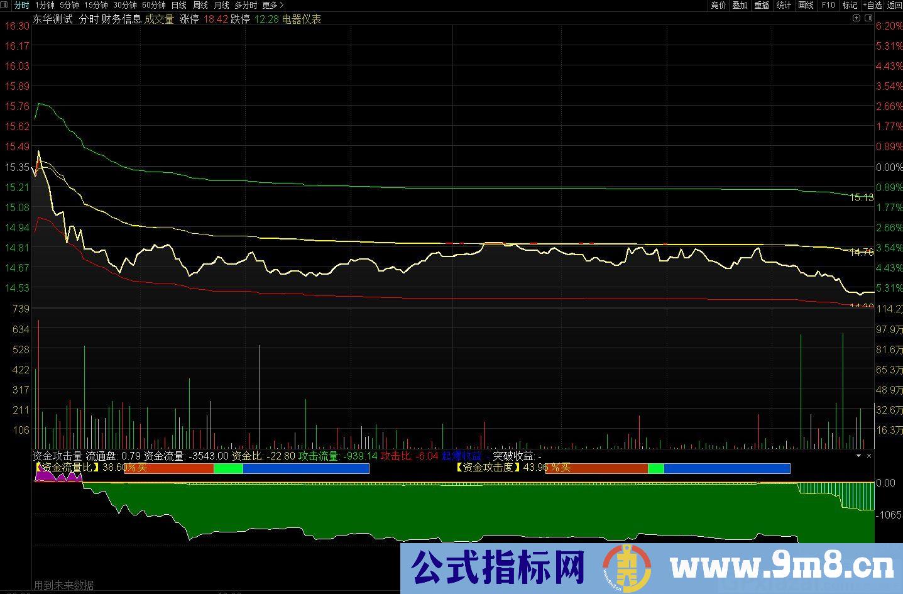The height and width of the screenshot is (594, 903).
Task: Open the 日线 daily chart
Action: pos(179,5)
